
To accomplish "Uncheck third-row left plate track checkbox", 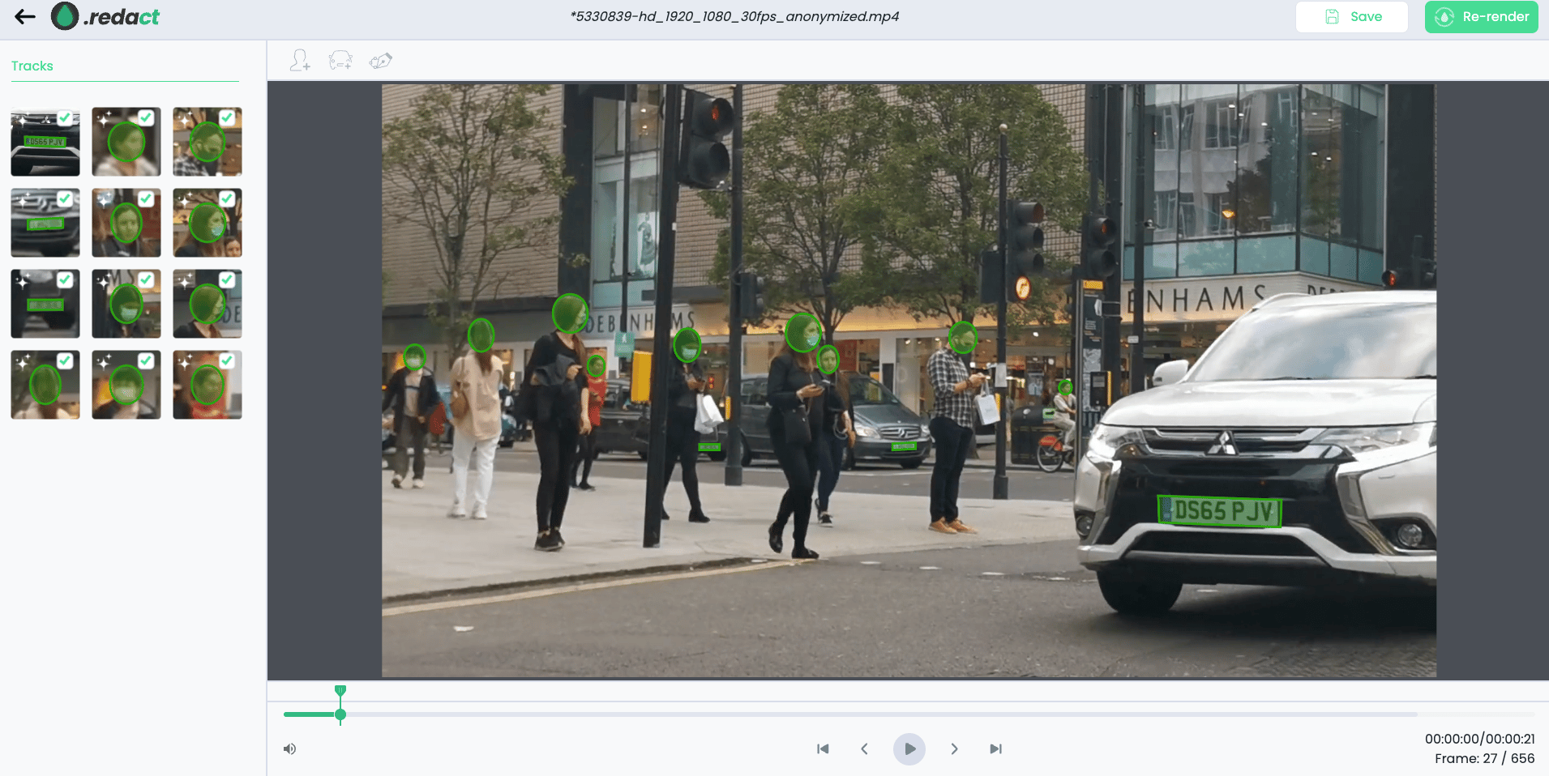I will tap(65, 279).
